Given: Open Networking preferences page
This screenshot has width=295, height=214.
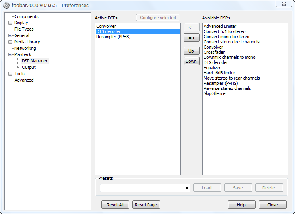Looking at the screenshot, I should point(25,48).
